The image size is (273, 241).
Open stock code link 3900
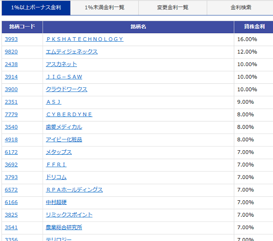[11, 89]
